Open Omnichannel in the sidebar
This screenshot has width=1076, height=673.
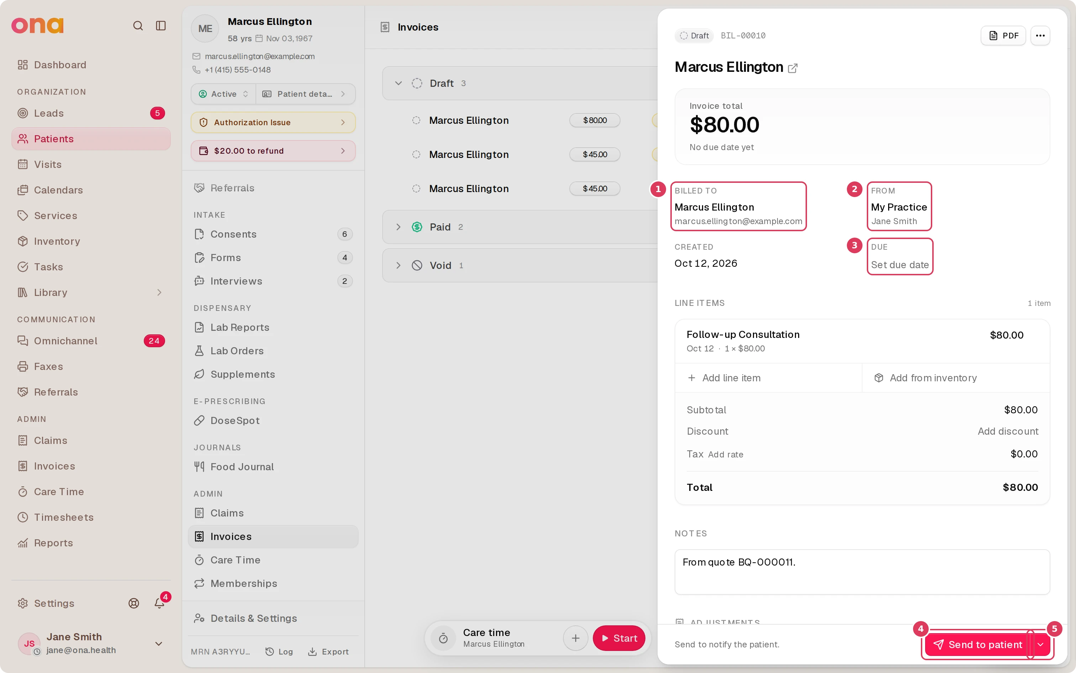[91, 341]
